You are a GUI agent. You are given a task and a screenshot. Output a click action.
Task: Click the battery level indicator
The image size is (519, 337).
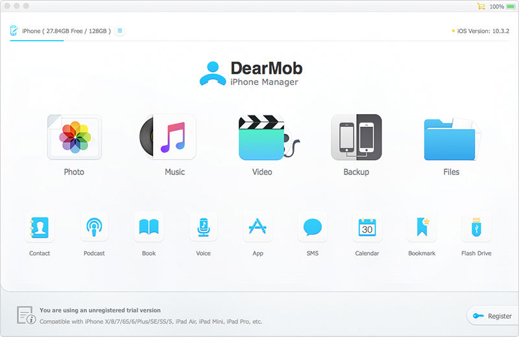point(511,6)
